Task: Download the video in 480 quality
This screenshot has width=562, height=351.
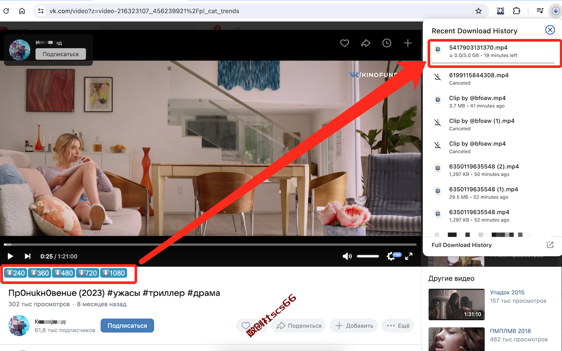Action: click(64, 273)
